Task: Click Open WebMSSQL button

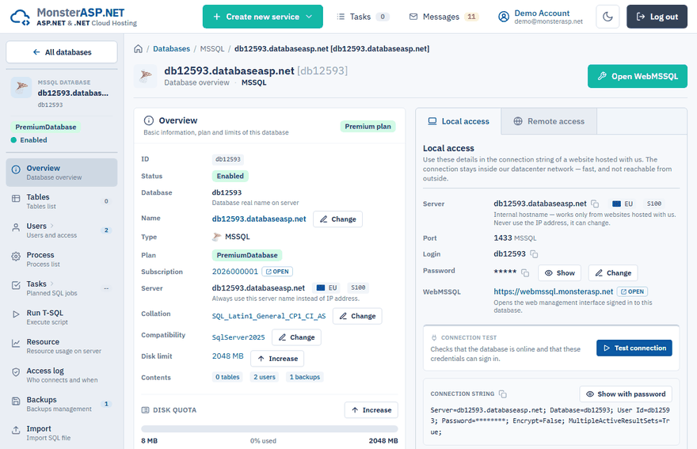Action: 638,77
